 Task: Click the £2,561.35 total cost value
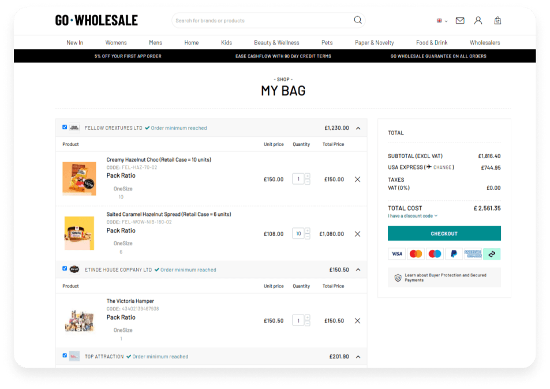pos(487,208)
